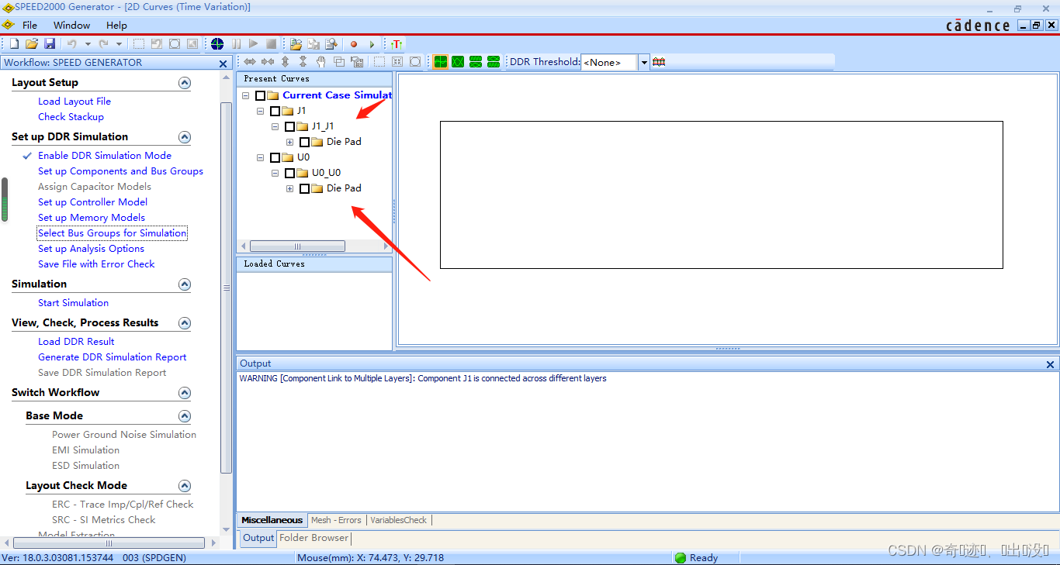Click the Redo arrow in toolbar

tap(103, 44)
